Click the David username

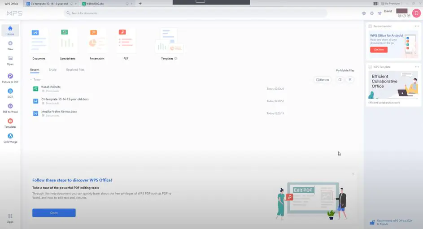pos(388,11)
